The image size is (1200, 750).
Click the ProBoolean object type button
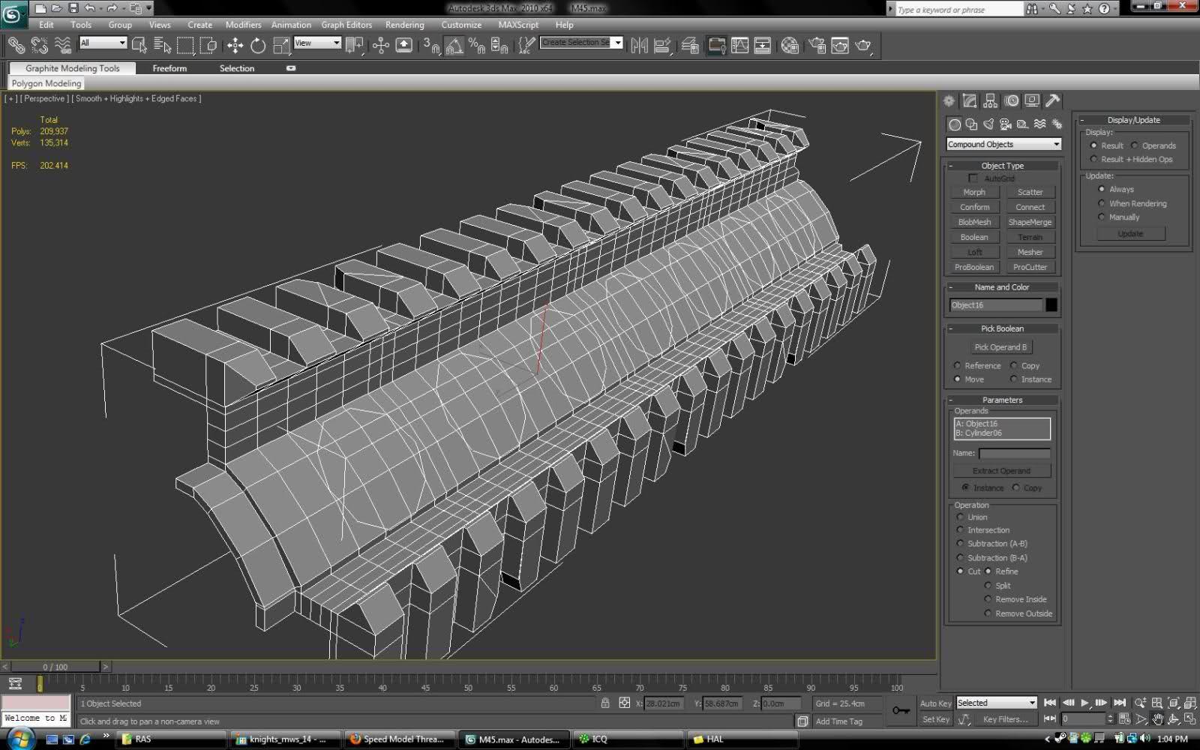tap(973, 267)
